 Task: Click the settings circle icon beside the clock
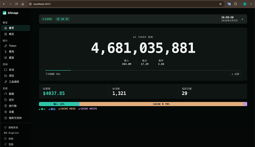coord(242,19)
